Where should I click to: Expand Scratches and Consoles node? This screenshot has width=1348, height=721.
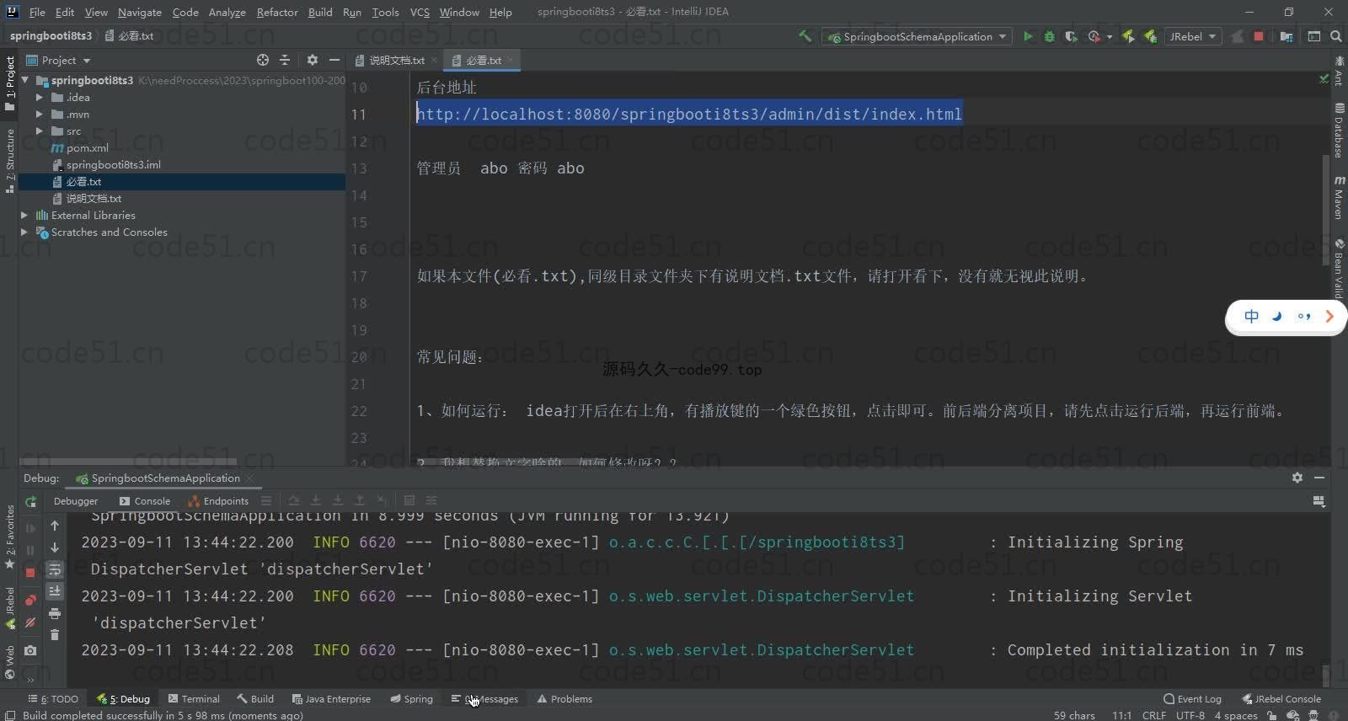(24, 232)
